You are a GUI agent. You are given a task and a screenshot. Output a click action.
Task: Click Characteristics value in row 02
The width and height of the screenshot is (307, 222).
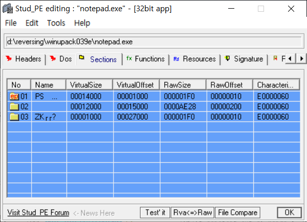click(273, 107)
